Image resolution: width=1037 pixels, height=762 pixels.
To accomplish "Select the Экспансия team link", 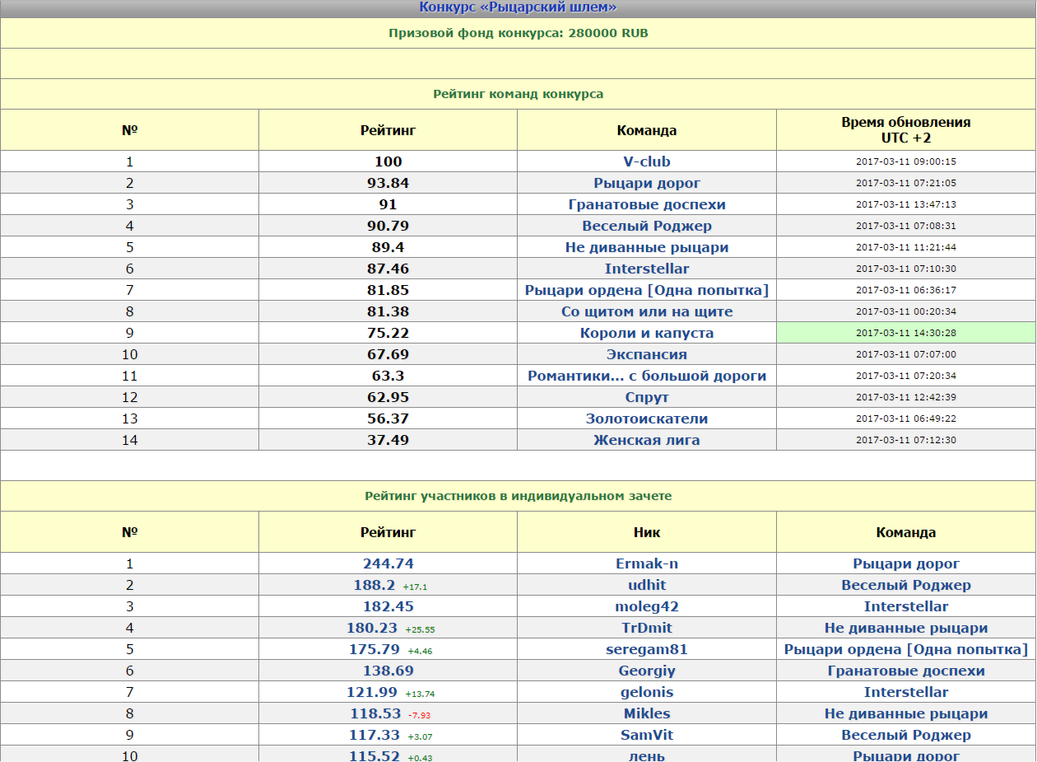I will (x=647, y=354).
